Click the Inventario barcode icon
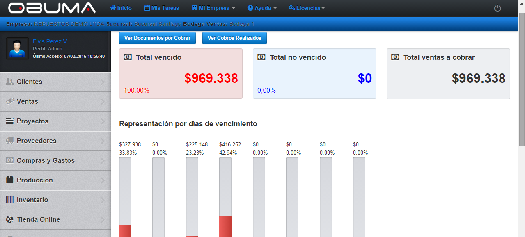 [10, 200]
